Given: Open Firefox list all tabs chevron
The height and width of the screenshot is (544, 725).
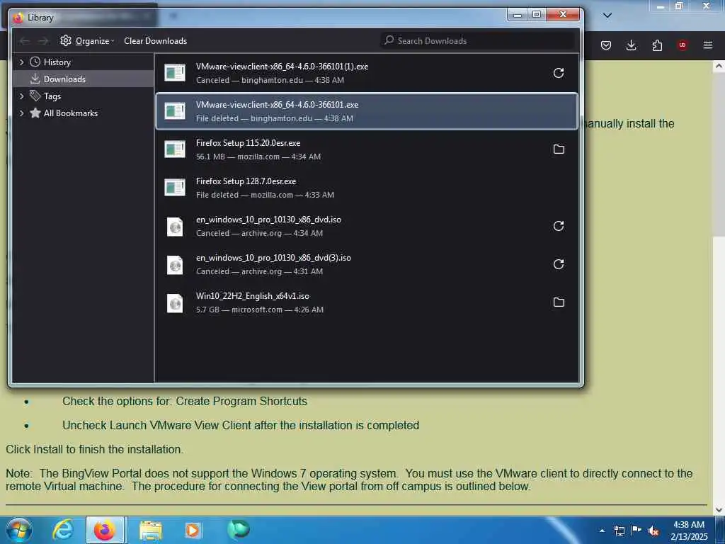Looking at the screenshot, I should coord(607,16).
